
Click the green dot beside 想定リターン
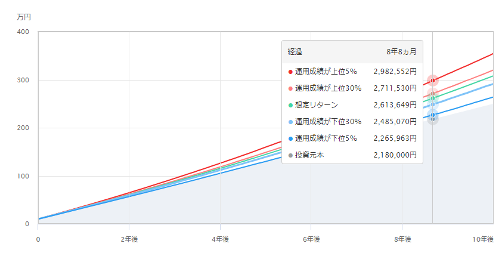[x=290, y=105]
